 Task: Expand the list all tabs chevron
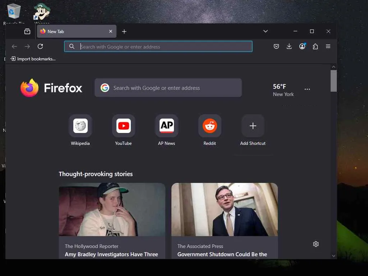(266, 31)
